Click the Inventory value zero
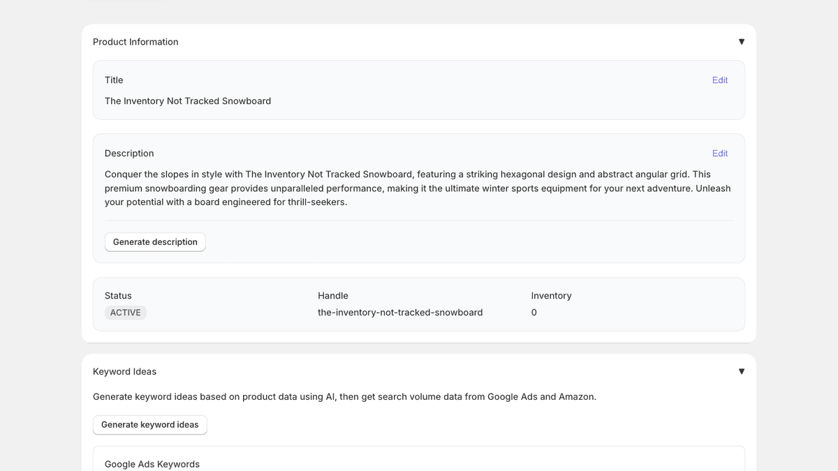The image size is (838, 471). pyautogui.click(x=534, y=312)
